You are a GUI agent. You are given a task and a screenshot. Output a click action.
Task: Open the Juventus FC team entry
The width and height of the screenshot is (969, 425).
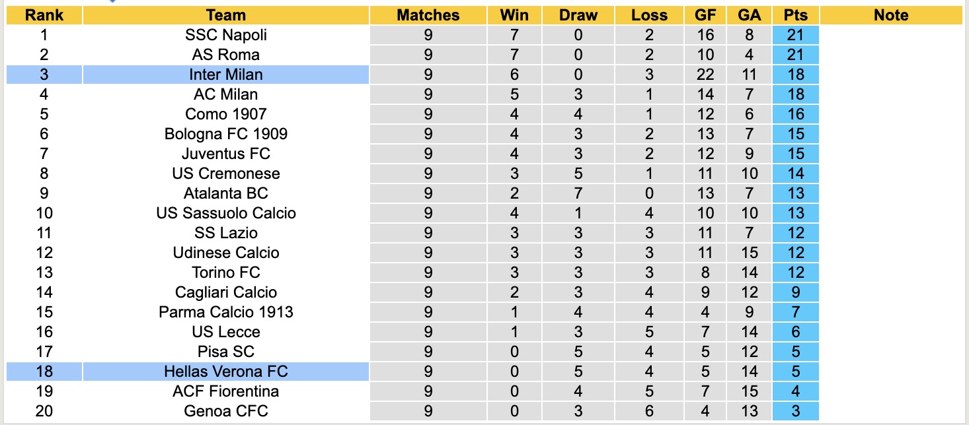(225, 154)
